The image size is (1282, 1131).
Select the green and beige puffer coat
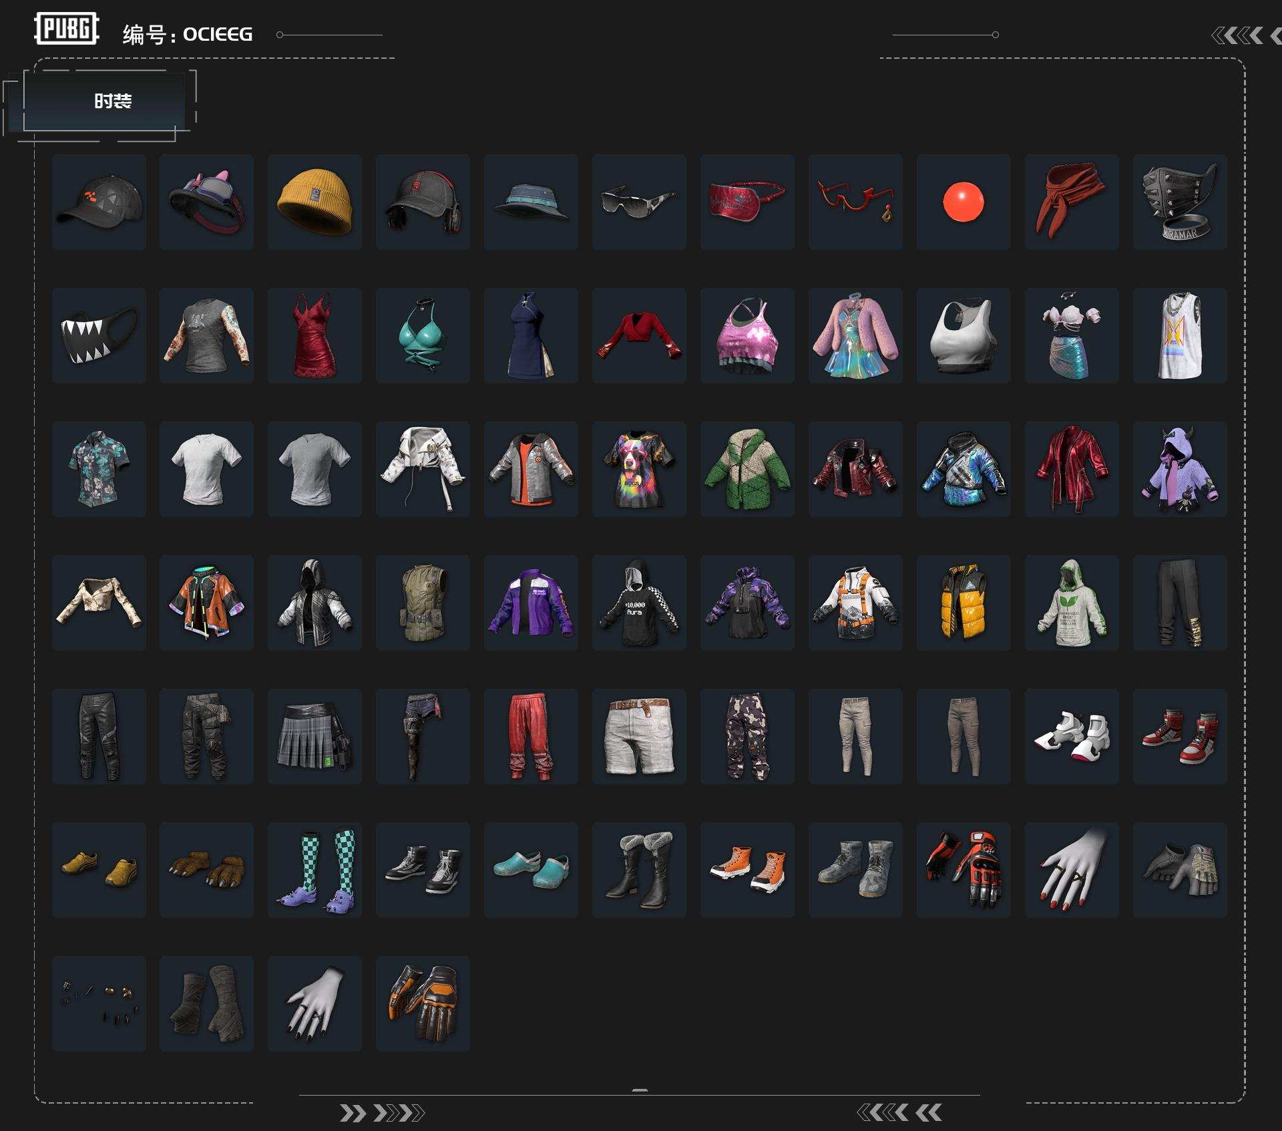click(747, 469)
